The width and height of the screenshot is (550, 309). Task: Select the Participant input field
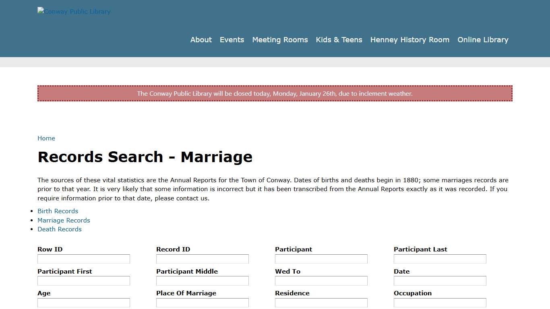321,259
